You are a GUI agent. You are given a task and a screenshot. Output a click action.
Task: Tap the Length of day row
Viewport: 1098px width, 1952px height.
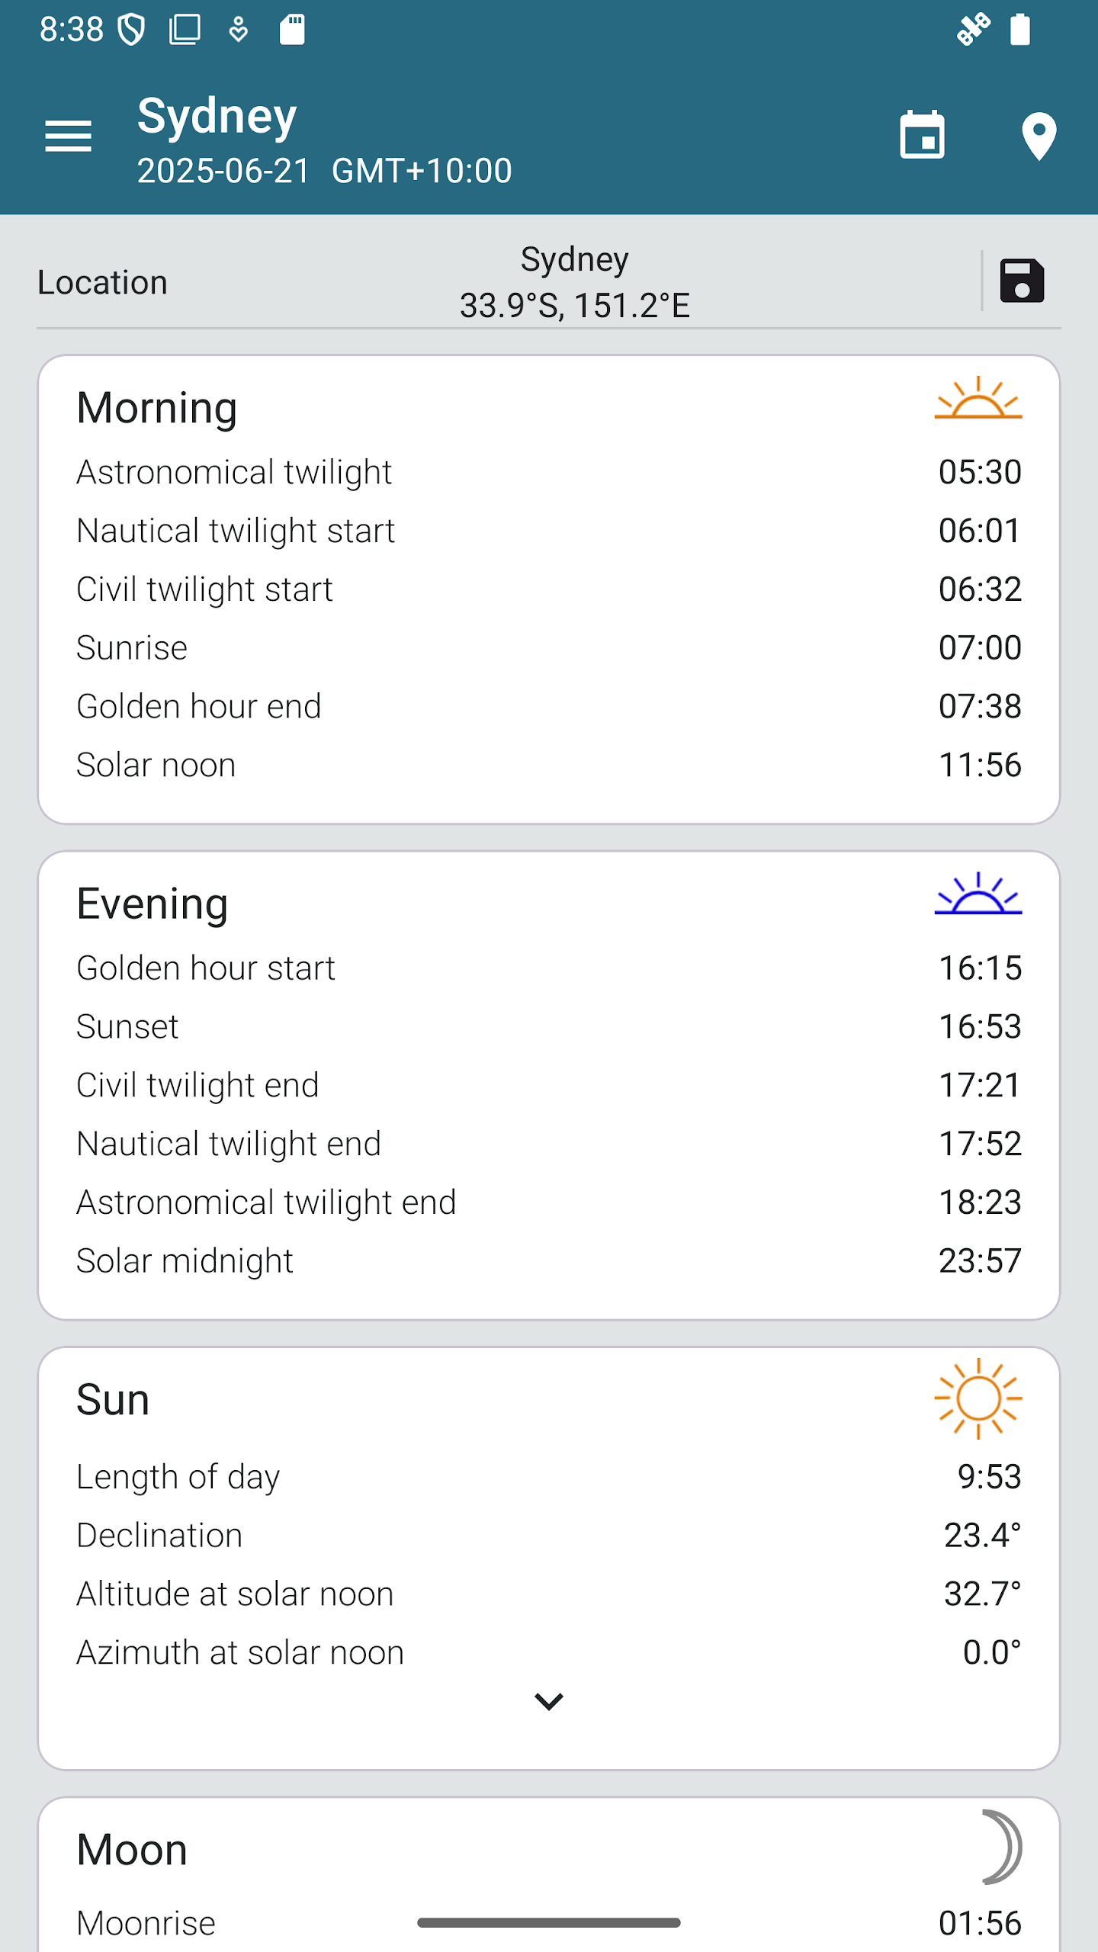pos(549,1477)
